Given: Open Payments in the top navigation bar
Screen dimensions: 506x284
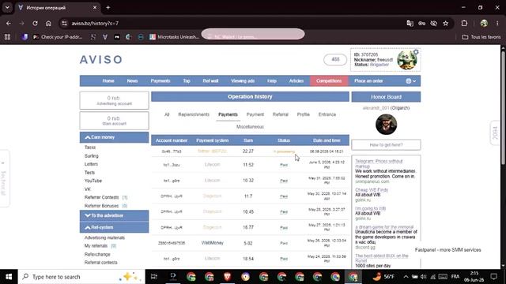Looking at the screenshot, I should pyautogui.click(x=160, y=80).
